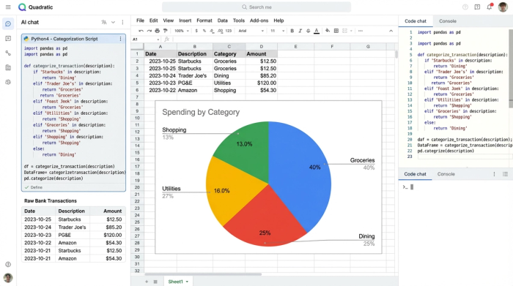Click the $120.00 cell in column D
The image size is (513, 286).
[262, 83]
